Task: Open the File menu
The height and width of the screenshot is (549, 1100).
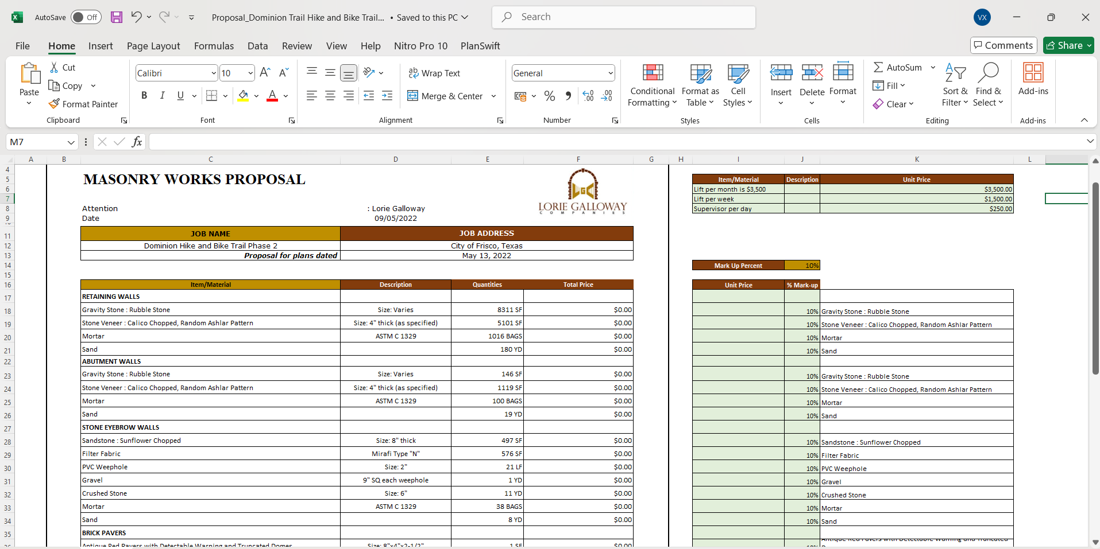Action: [22, 46]
